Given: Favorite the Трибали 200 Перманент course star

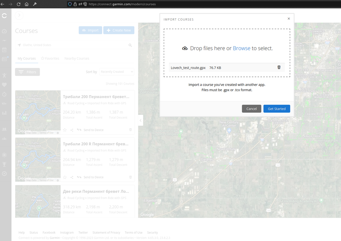Looking at the screenshot, I should coord(65,130).
